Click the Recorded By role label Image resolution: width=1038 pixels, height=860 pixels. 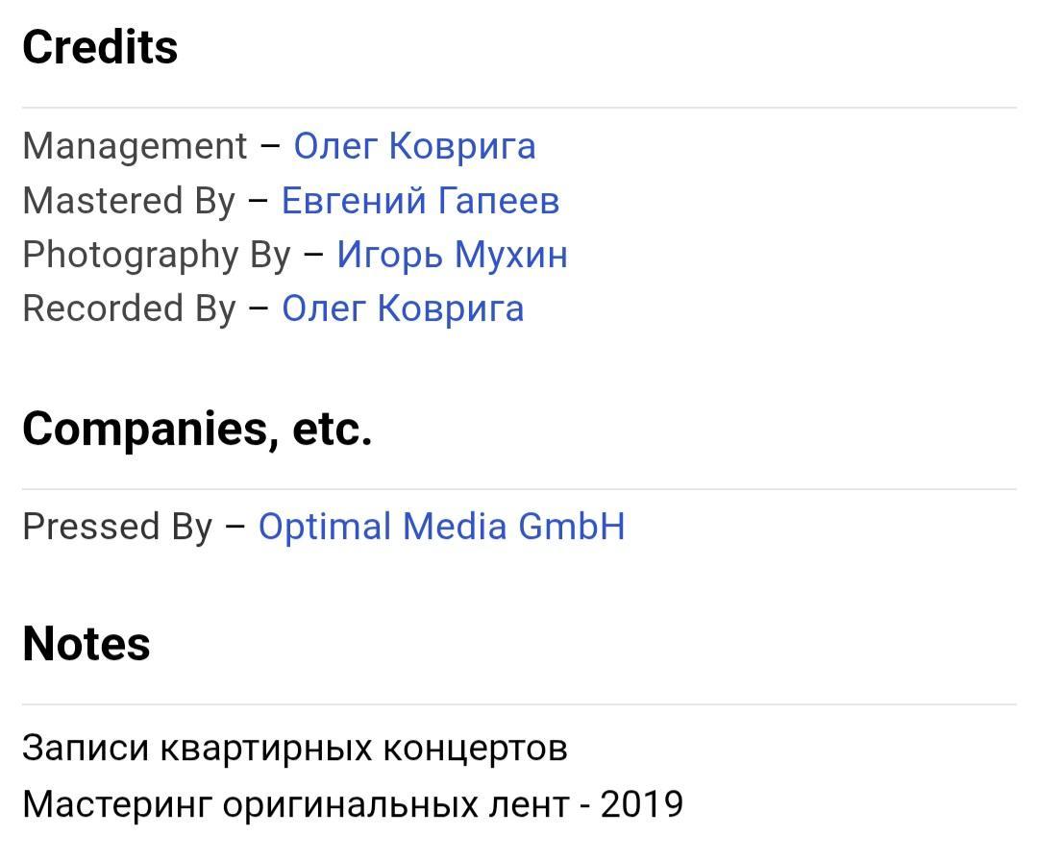129,309
